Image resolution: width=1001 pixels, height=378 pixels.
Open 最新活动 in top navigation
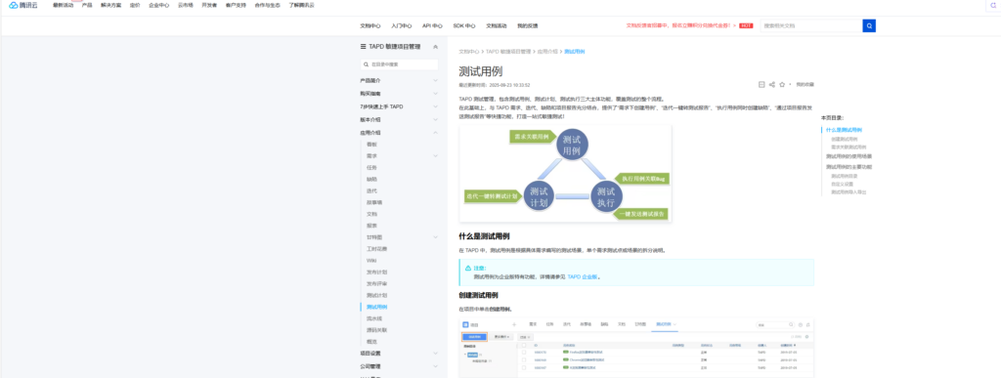[x=64, y=5]
